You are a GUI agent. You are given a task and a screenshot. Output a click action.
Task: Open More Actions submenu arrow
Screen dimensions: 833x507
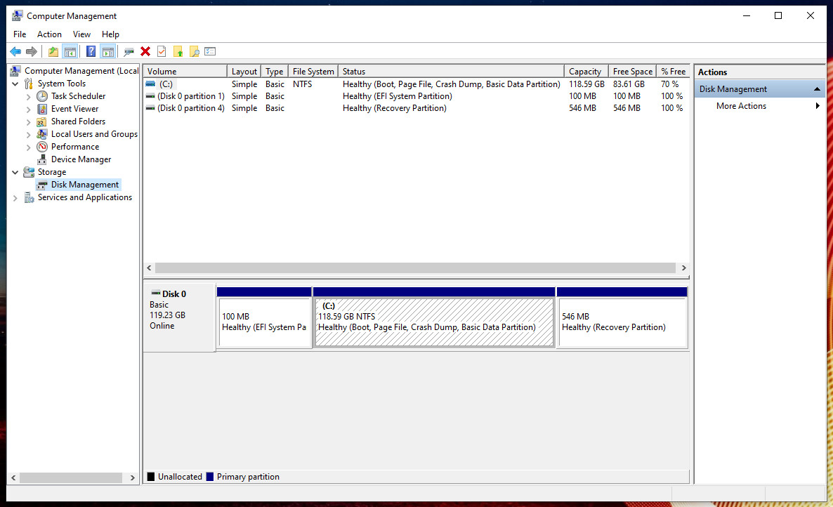[x=818, y=106]
